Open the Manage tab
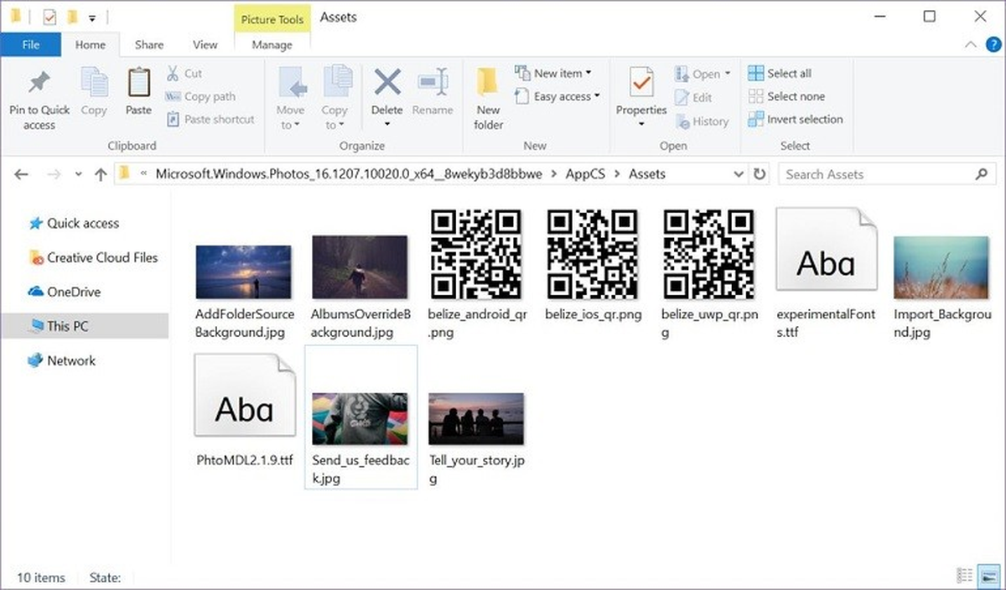Screen dimensions: 1006x590 272,45
